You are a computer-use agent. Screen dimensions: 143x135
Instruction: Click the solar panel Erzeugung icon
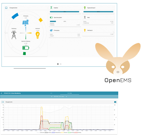coord(26,23)
